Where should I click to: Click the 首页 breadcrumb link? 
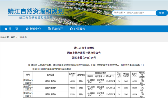pyautogui.click(x=13, y=37)
